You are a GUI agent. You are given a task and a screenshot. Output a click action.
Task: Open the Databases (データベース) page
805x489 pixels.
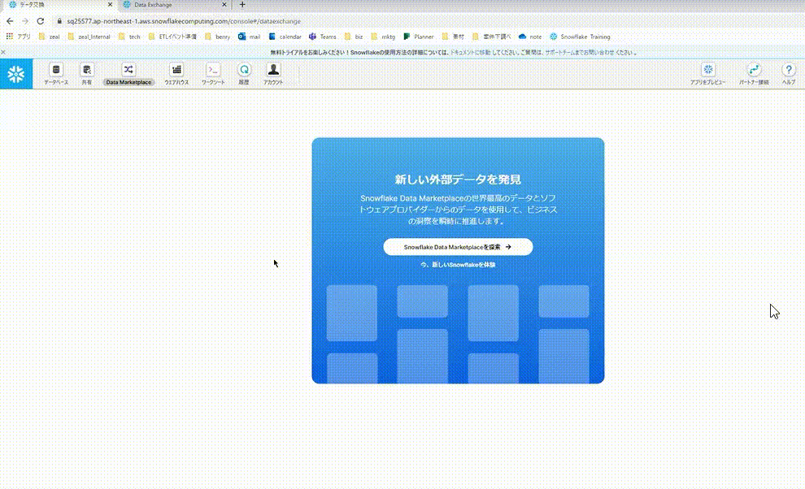pyautogui.click(x=56, y=74)
